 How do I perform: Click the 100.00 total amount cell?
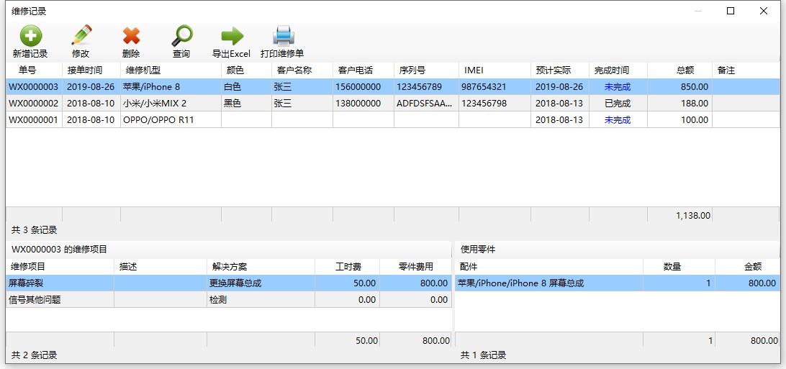[679, 119]
